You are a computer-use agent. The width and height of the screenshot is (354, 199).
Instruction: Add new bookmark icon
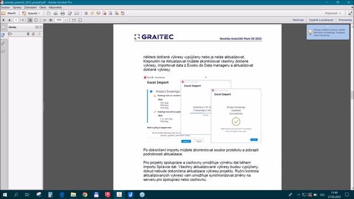33,34
